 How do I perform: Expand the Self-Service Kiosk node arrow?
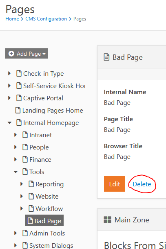9,86
